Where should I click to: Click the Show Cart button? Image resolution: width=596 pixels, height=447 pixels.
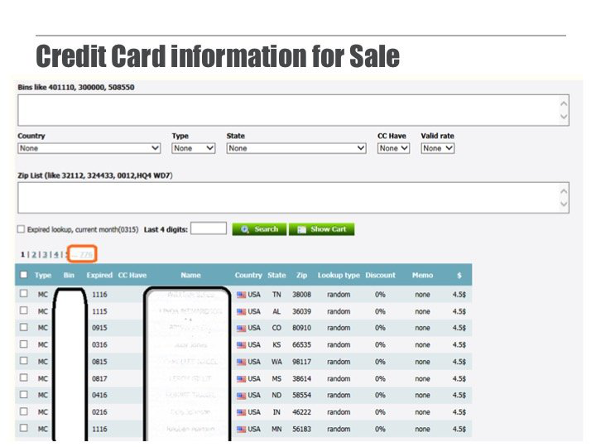tap(321, 229)
